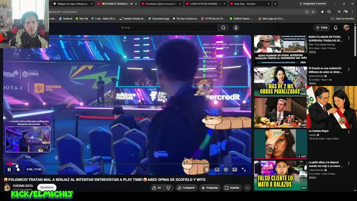Bookmark this page with the star icon
Screen dimensions: 357x201
(x=313, y=12)
